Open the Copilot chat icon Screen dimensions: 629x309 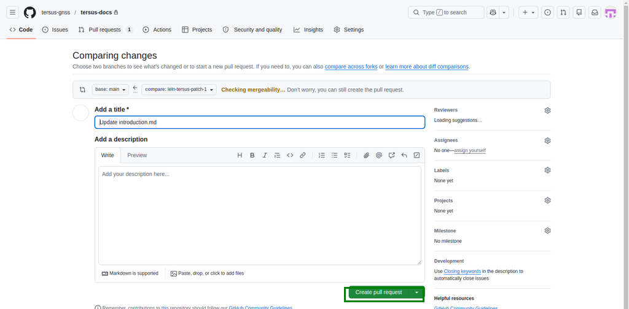493,12
